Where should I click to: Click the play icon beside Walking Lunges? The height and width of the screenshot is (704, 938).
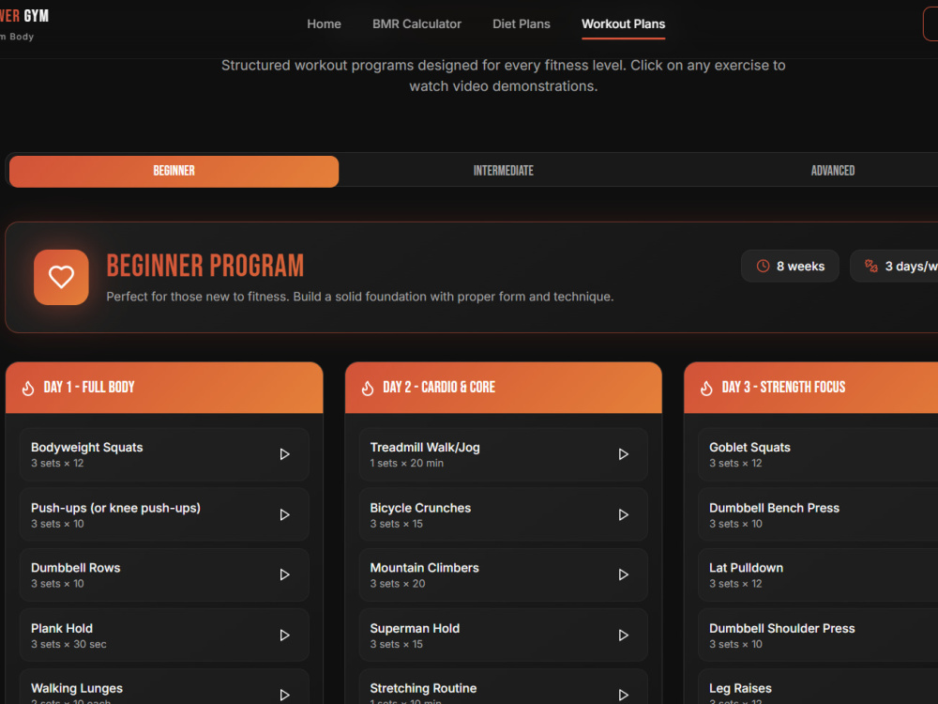pos(285,695)
